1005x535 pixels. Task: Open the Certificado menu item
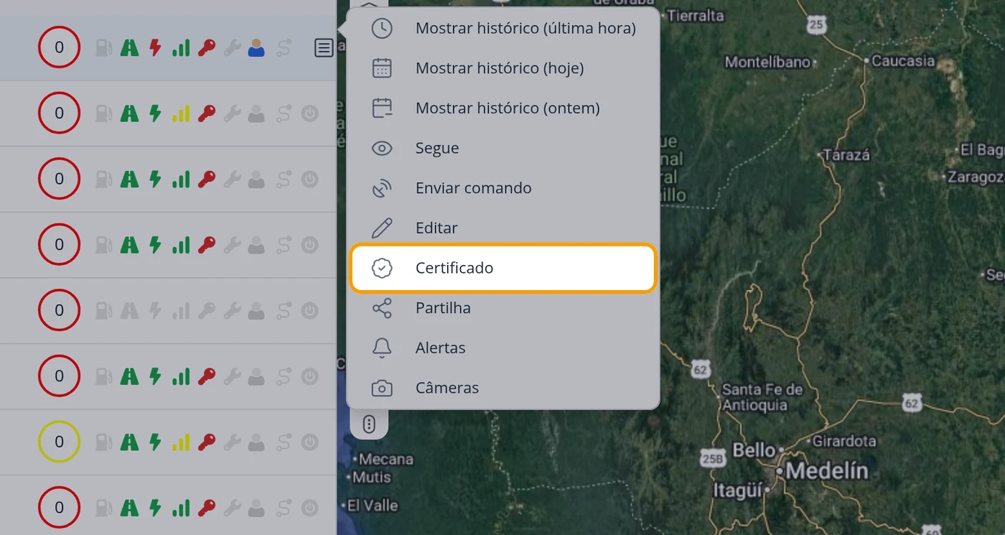pyautogui.click(x=502, y=268)
